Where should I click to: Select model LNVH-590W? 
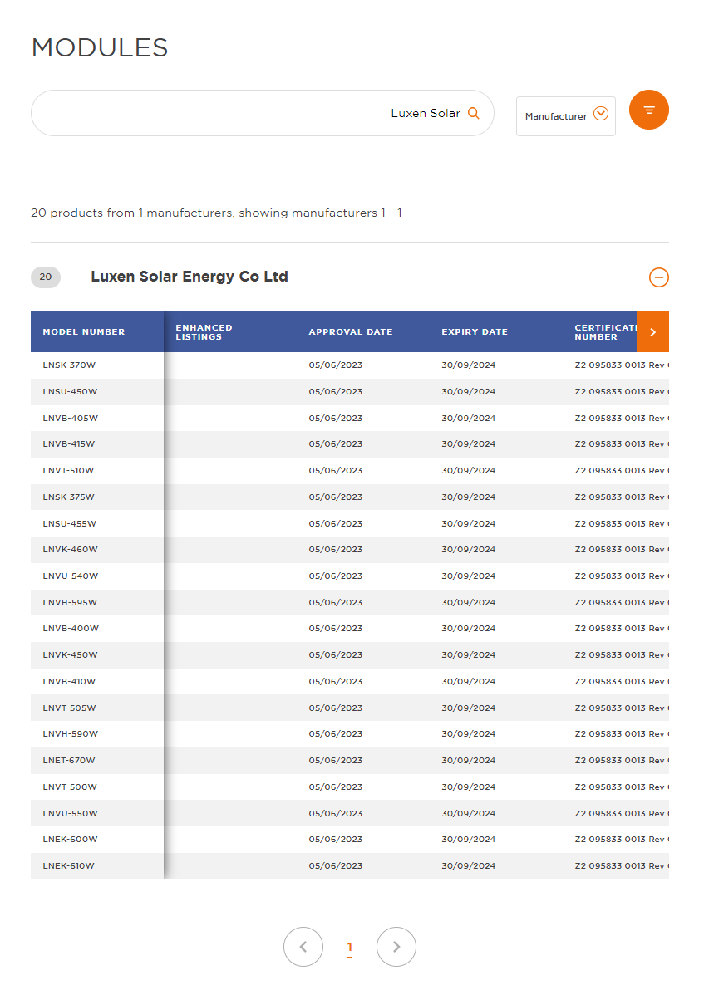(71, 733)
